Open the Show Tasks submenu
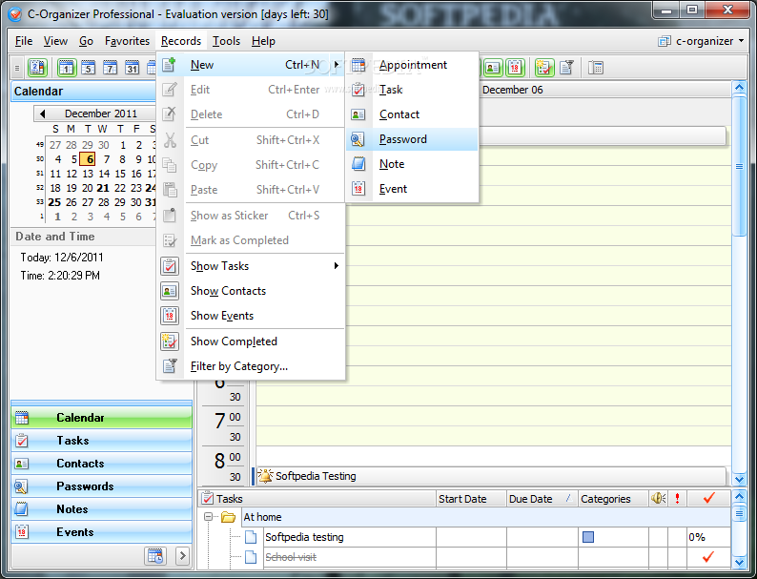The height and width of the screenshot is (579, 757). (x=251, y=266)
